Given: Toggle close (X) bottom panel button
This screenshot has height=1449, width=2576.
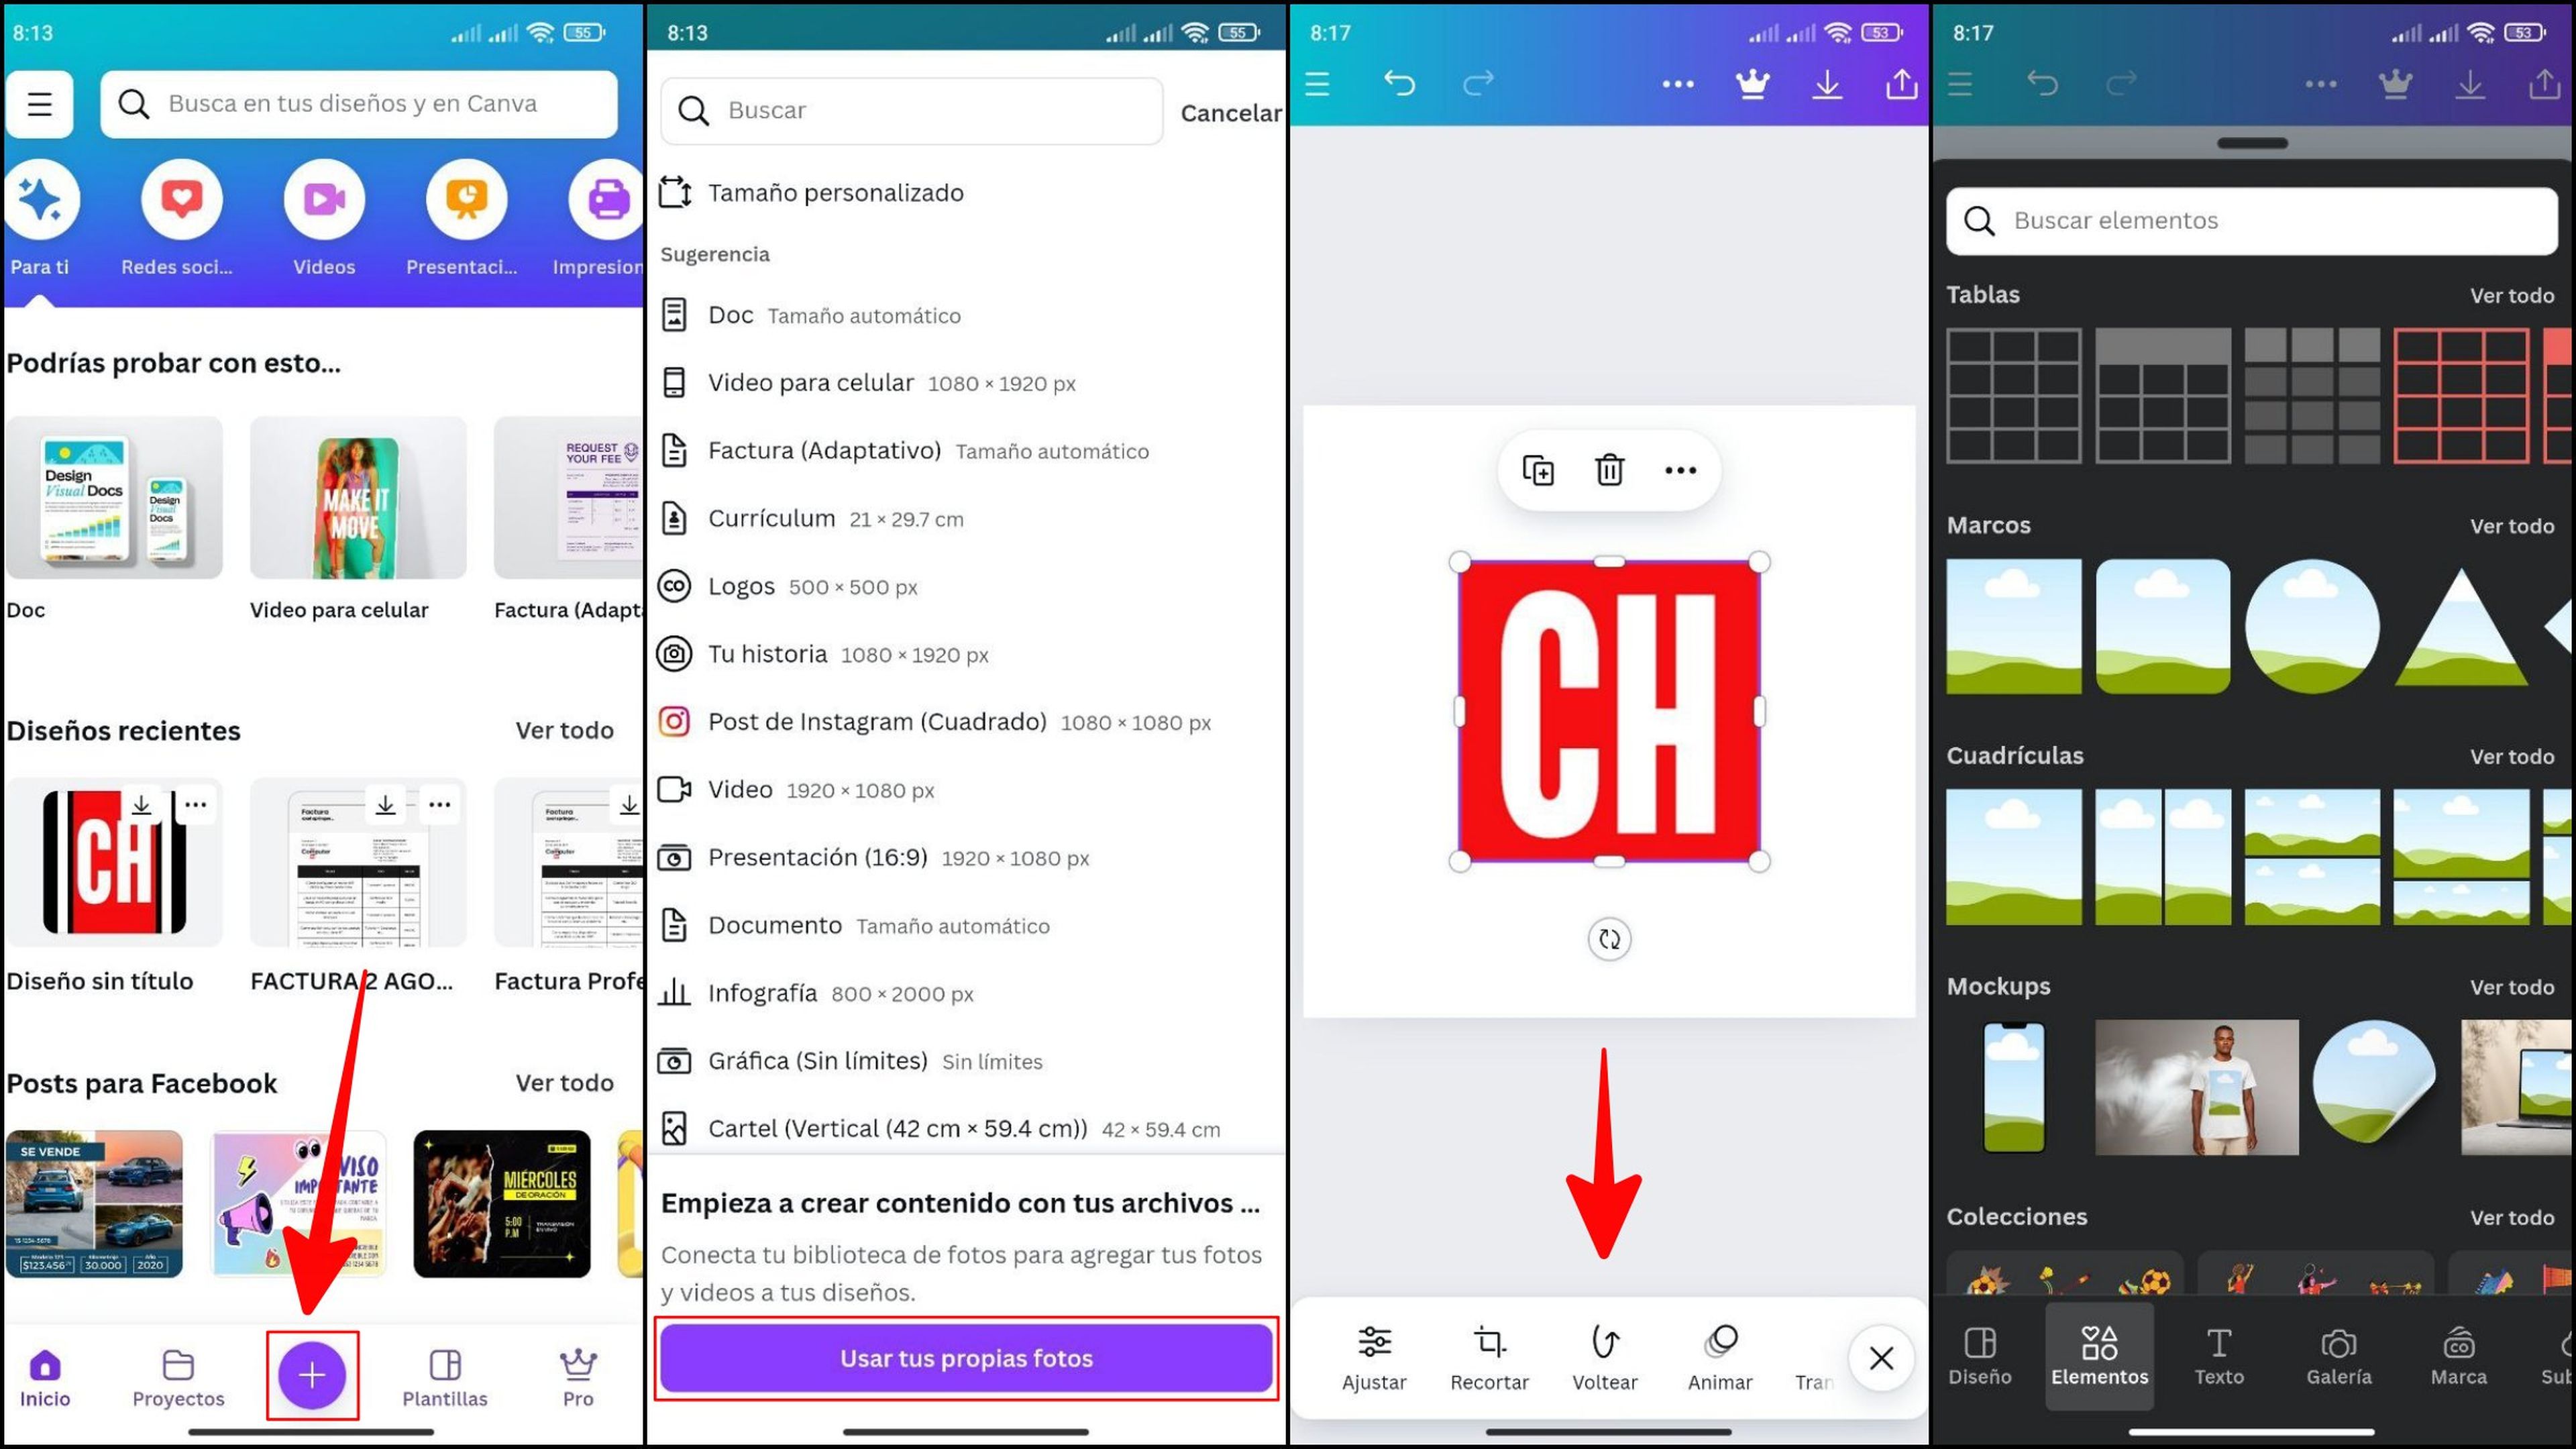Looking at the screenshot, I should point(1881,1357).
